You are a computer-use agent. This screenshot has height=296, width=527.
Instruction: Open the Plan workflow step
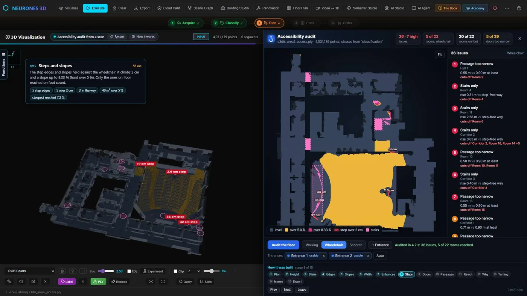(x=269, y=23)
